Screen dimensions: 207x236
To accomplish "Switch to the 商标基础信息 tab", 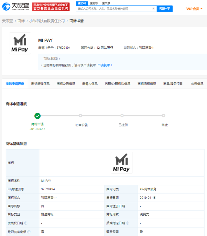I will click(x=40, y=84).
